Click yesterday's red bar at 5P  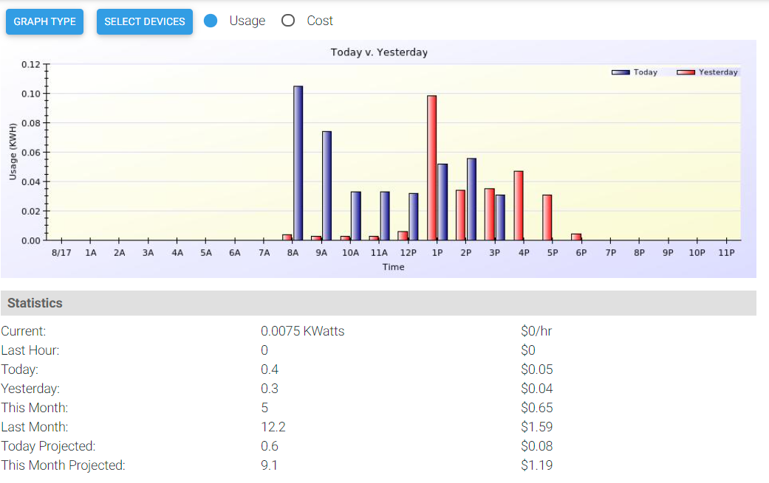point(547,217)
